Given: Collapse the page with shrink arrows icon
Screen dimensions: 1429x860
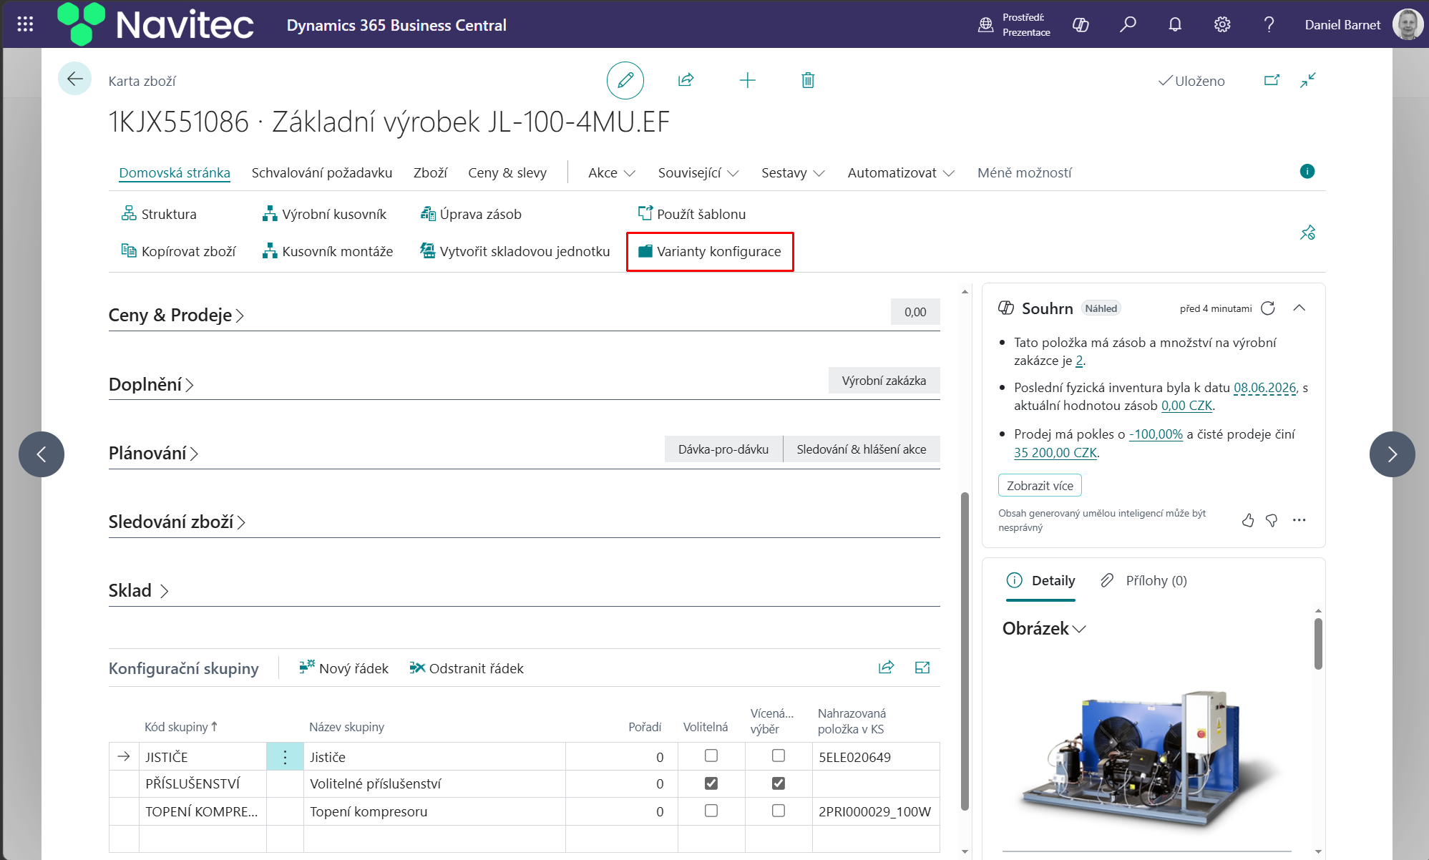Looking at the screenshot, I should pyautogui.click(x=1308, y=80).
